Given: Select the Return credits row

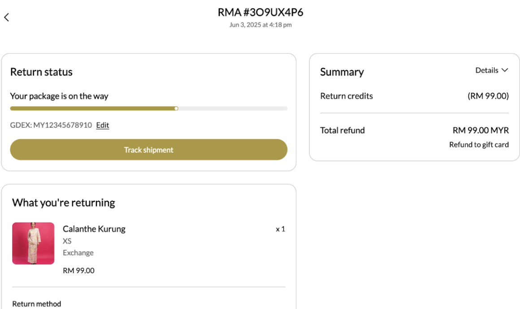Looking at the screenshot, I should (414, 96).
